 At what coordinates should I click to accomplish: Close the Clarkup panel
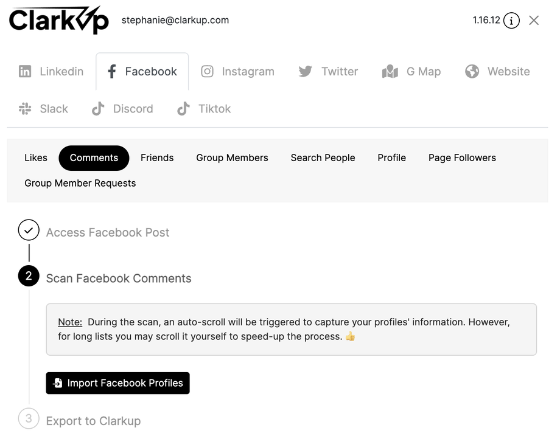coord(534,21)
